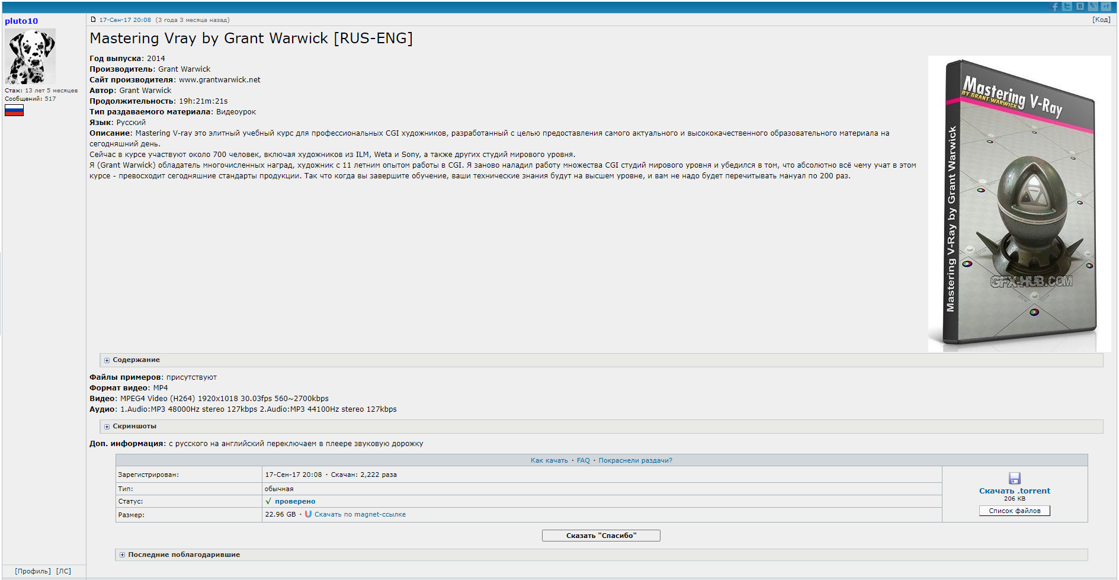
Task: Click the duration value 19h:21m:21s
Action: [203, 101]
